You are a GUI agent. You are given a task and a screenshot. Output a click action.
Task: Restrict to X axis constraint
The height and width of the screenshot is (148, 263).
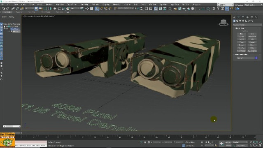tap(214, 9)
